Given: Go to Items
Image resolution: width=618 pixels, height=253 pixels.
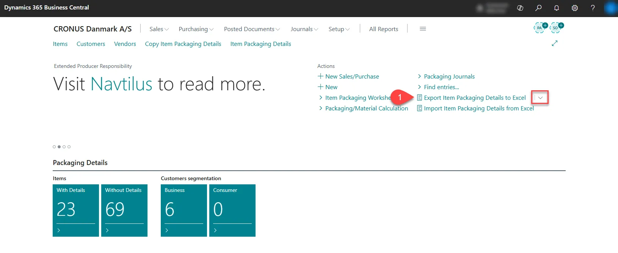Looking at the screenshot, I should tap(60, 44).
